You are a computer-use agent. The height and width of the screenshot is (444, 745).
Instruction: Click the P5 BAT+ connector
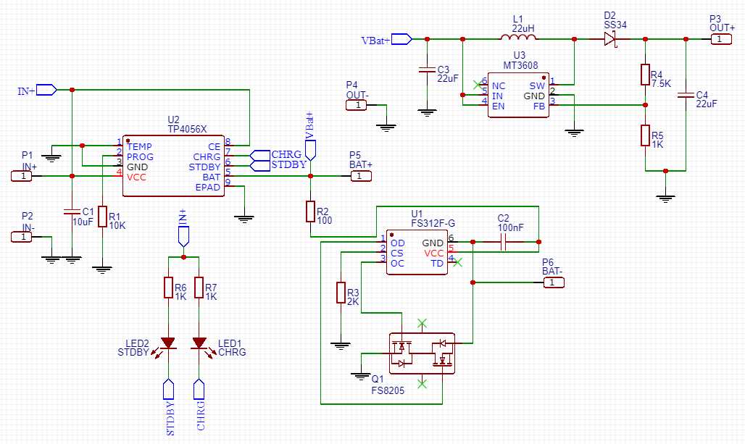361,176
